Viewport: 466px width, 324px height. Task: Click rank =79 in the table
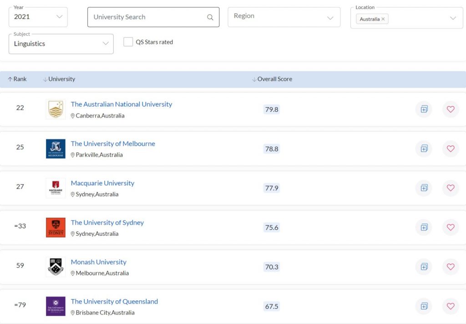[20, 305]
